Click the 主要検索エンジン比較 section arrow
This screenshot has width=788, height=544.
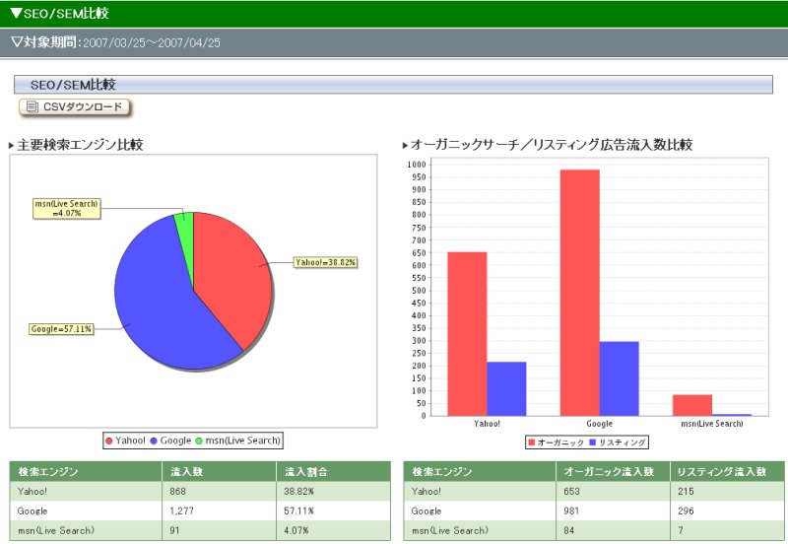pos(12,146)
